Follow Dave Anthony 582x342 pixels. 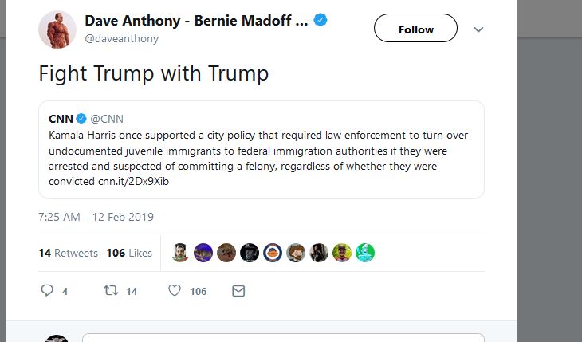click(x=415, y=29)
